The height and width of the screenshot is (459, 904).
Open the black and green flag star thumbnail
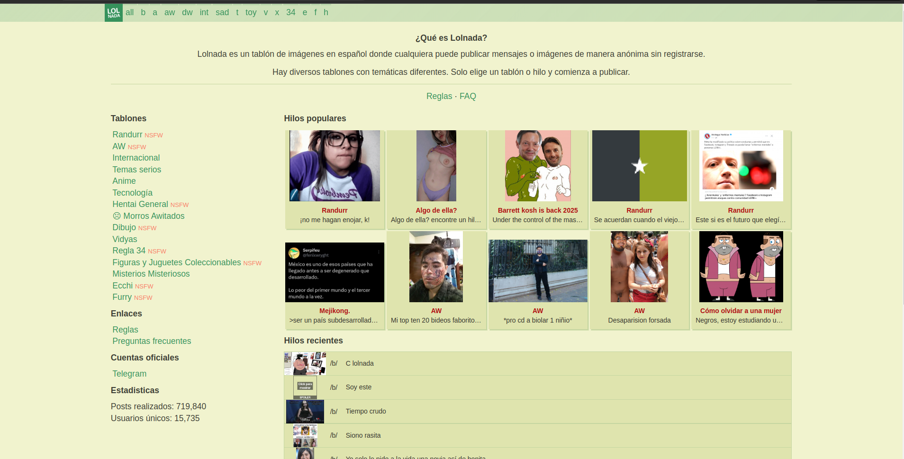639,166
